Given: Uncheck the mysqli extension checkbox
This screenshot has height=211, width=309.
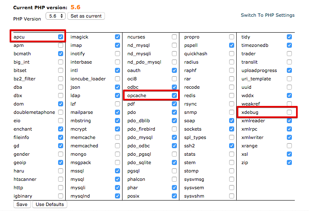Looking at the screenshot, I should tap(117, 188).
